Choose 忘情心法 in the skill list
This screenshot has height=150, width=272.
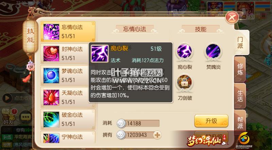pos(68,31)
